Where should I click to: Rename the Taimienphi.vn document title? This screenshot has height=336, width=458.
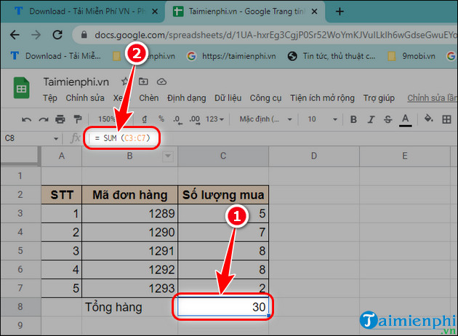click(76, 81)
